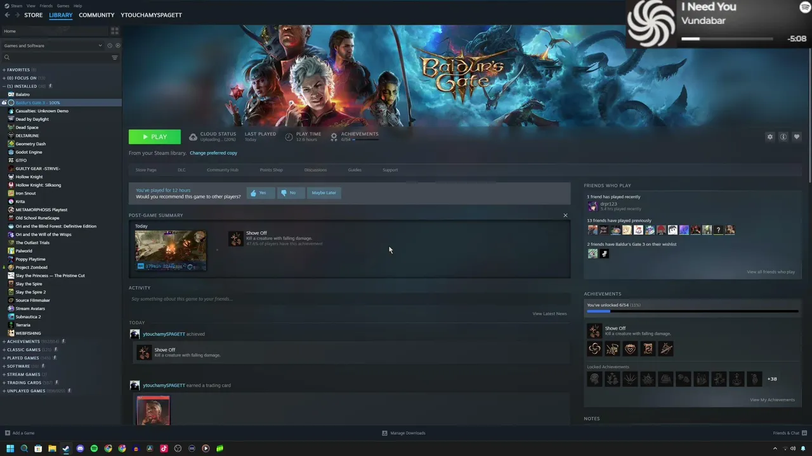Open the Steam menu

click(x=16, y=6)
